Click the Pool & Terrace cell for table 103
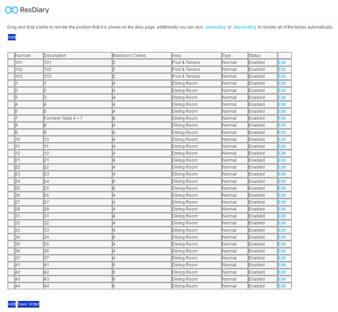This screenshot has width=338, height=312. tap(196, 76)
